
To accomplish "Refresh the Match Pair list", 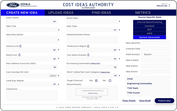I will tap(20, 55).
